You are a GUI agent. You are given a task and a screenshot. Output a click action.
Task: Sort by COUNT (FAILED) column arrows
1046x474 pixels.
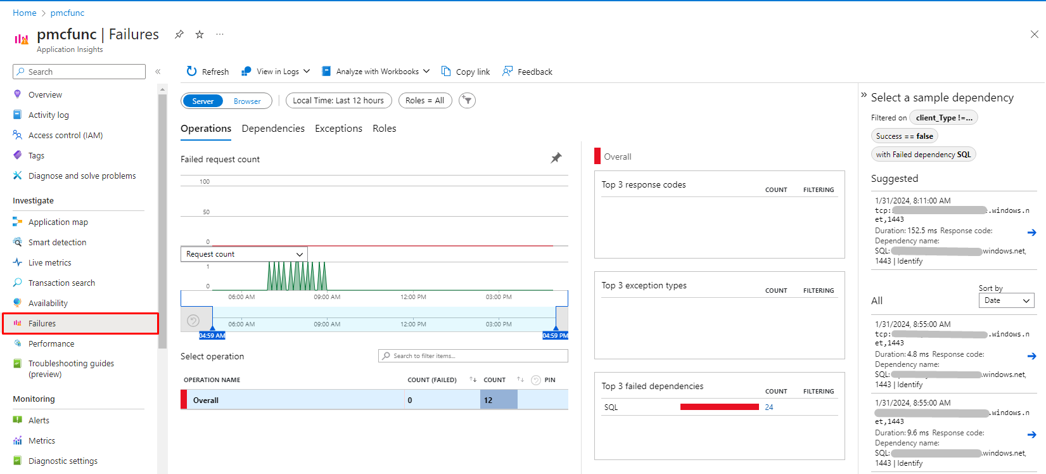point(473,380)
